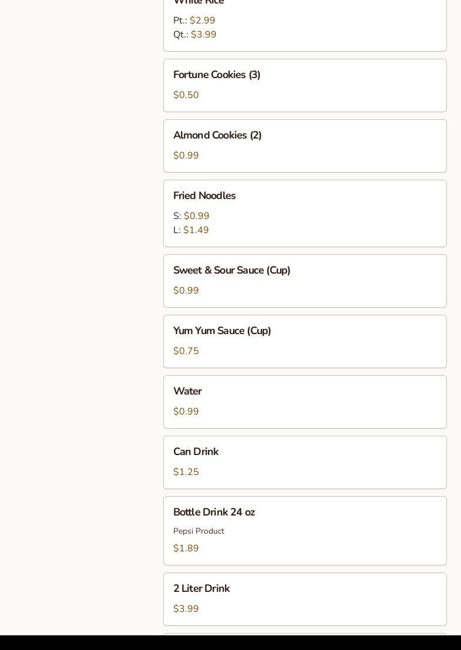Screen dimensions: 461x650
Task: Click the Pepsi Product description text
Action: pos(198,531)
